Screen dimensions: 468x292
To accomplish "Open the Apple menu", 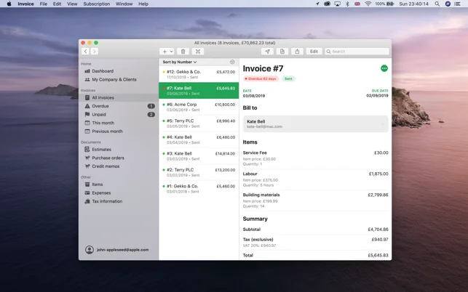I will 9,4.
